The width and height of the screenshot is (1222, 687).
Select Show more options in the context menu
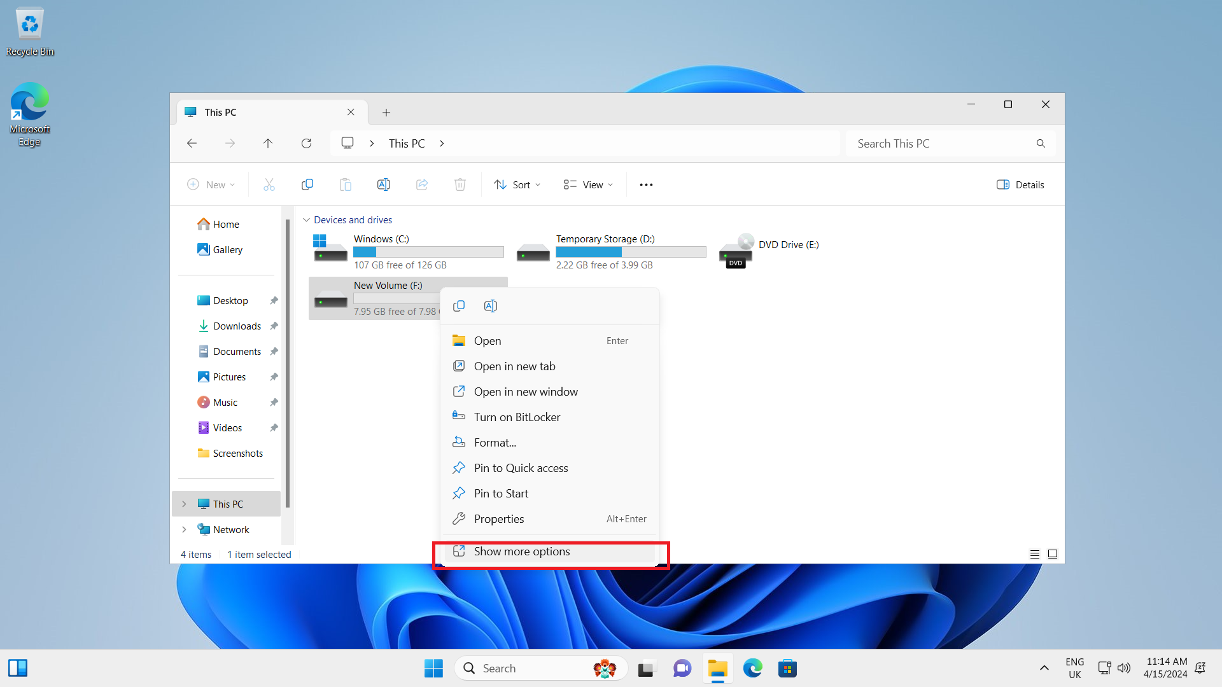point(522,552)
